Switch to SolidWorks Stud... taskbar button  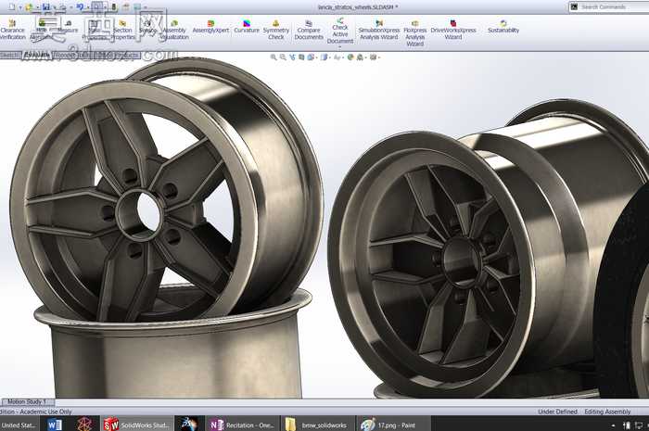[x=136, y=425]
